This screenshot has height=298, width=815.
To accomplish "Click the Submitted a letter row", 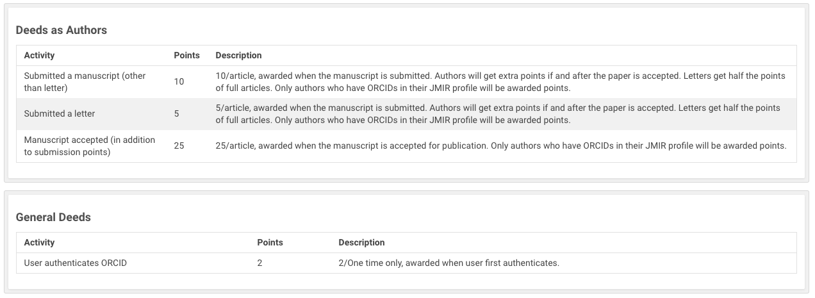I will (x=406, y=114).
